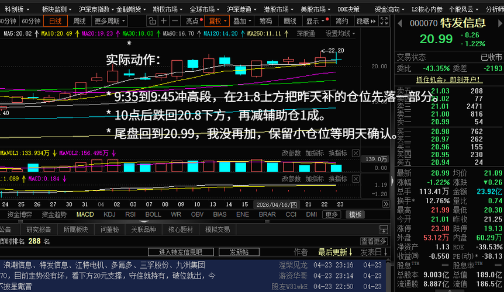Expand the 沪深京指数 menu
This screenshot has height=292, width=504.
pos(96,9)
